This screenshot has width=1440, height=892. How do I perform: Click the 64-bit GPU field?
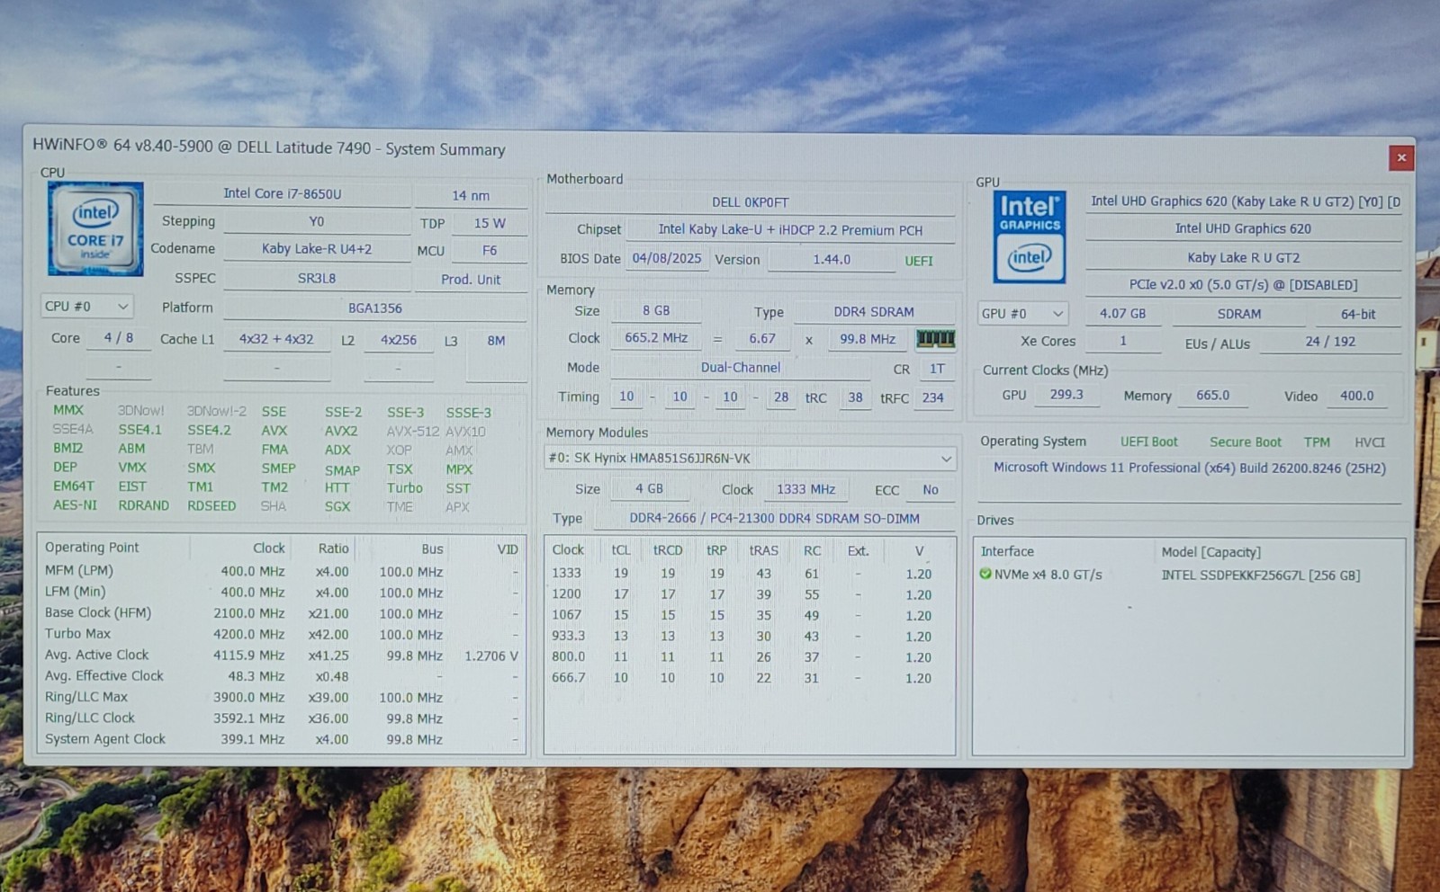coord(1358,315)
